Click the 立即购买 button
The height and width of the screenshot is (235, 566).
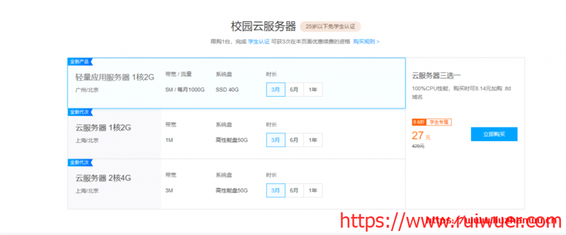point(494,134)
